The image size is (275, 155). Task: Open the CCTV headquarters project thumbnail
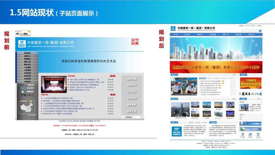230,105
